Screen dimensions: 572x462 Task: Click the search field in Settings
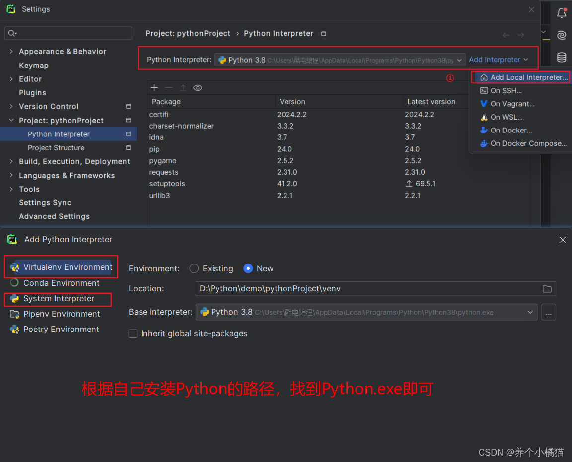(68, 33)
